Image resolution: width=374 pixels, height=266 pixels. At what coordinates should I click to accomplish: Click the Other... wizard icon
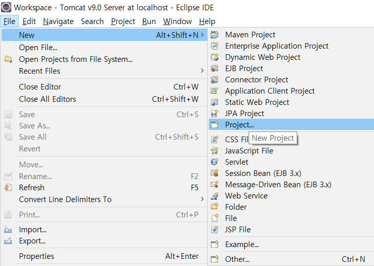click(x=214, y=259)
